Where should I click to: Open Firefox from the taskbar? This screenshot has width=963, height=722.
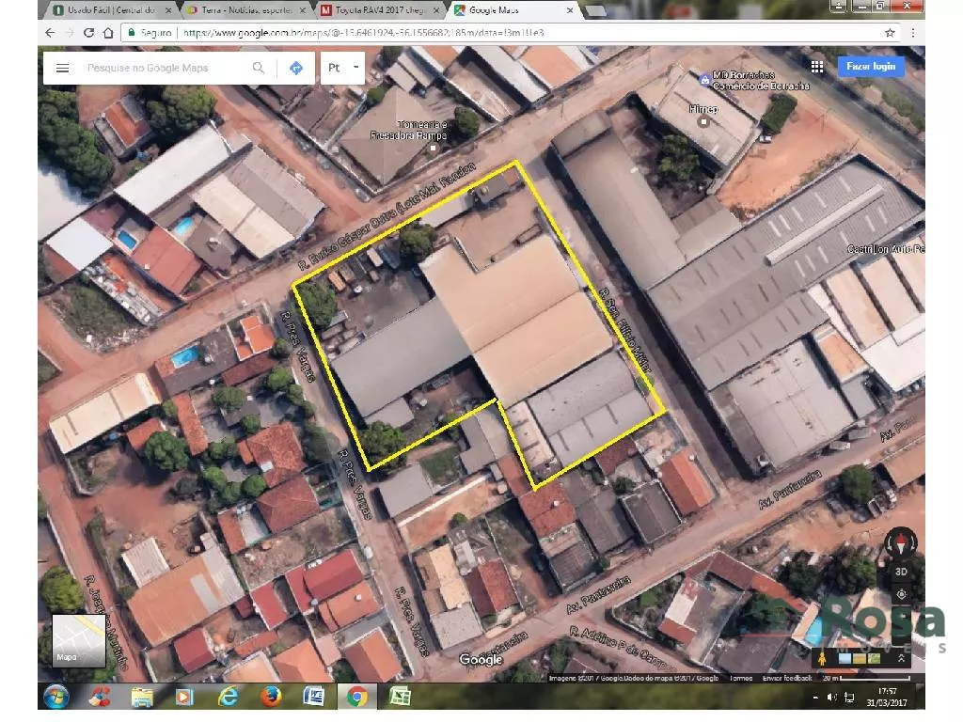pos(272,697)
